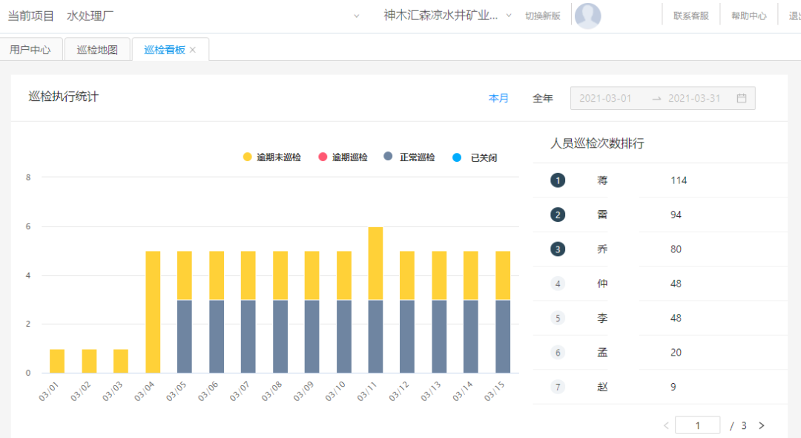The width and height of the screenshot is (801, 438).
Task: Click the value 9 for 赵
Action: click(673, 387)
